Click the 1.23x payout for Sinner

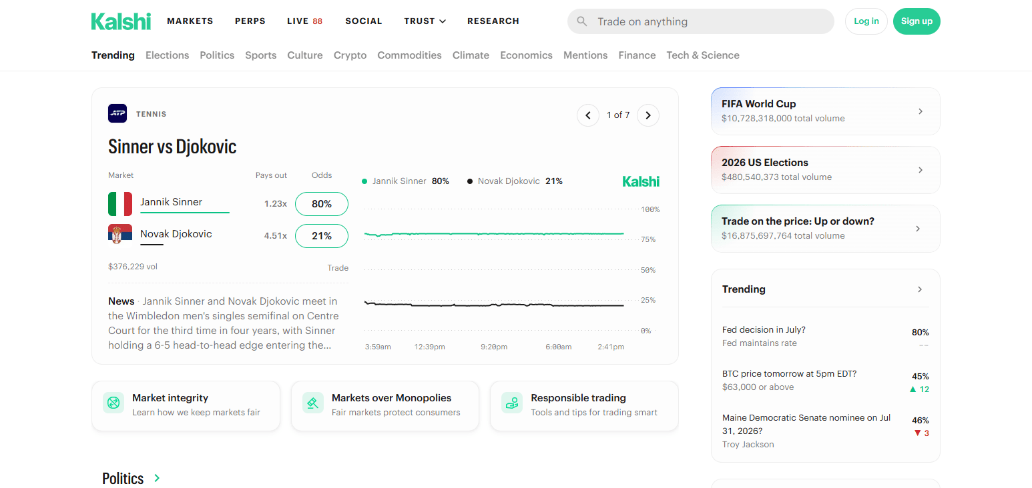pos(276,204)
